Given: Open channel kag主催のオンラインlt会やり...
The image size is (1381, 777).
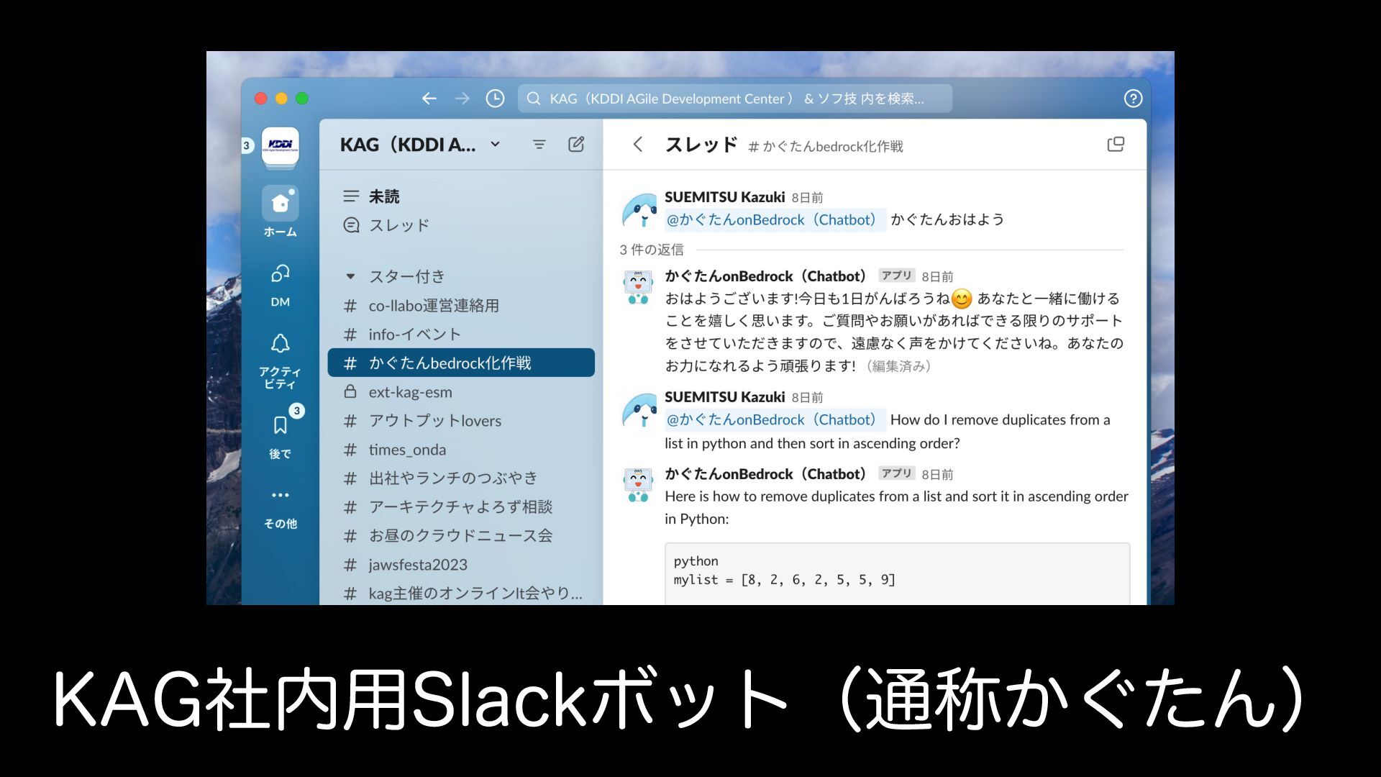Looking at the screenshot, I should (461, 594).
